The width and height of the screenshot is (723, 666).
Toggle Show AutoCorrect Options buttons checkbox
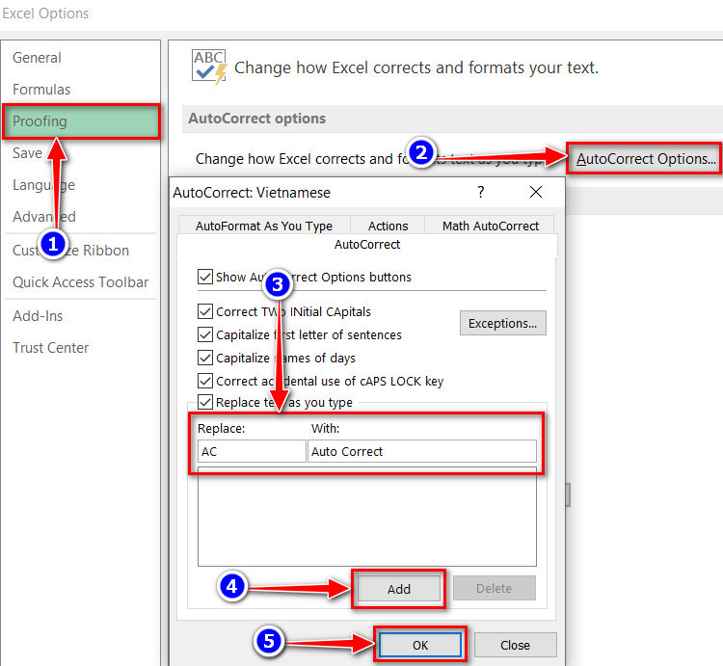pyautogui.click(x=205, y=277)
